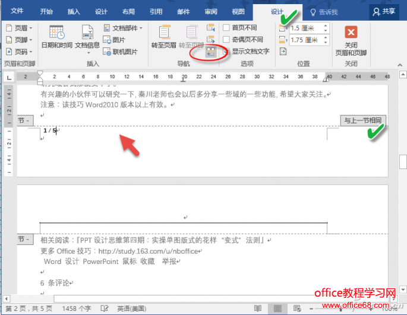Image resolution: width=407 pixels, height=315 pixels.
Task: Click the footer text 1 / 5
Action: coord(50,131)
